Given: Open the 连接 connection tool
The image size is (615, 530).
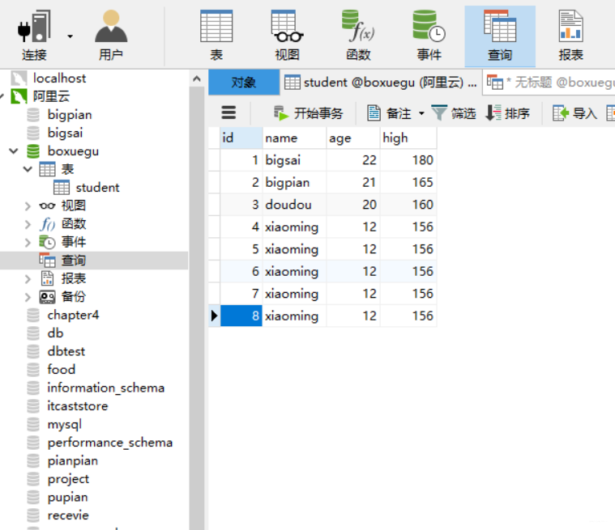Looking at the screenshot, I should pos(34,36).
